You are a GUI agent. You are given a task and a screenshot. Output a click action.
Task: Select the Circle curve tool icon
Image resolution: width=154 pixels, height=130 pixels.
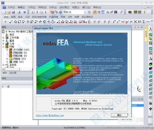(x=28, y=22)
